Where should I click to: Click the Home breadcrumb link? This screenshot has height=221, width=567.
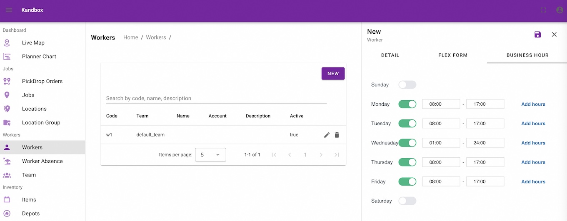pyautogui.click(x=130, y=37)
